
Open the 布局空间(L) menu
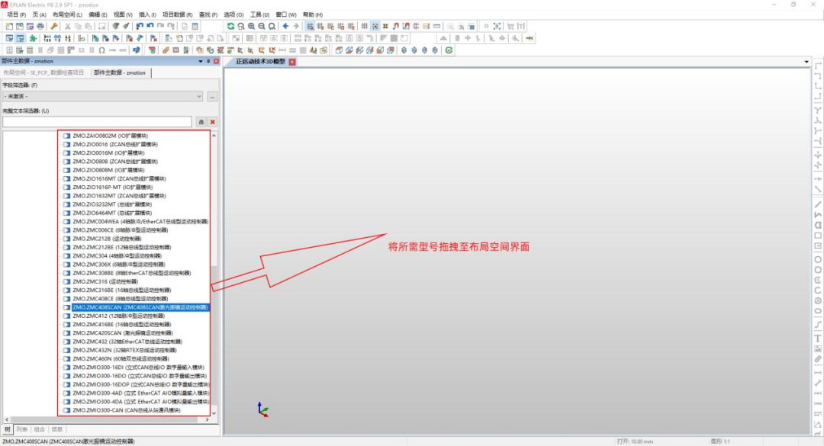[x=67, y=14]
